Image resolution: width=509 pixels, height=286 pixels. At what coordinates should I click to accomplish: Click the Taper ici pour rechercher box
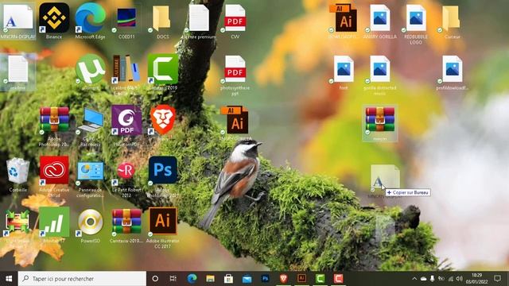click(x=82, y=279)
